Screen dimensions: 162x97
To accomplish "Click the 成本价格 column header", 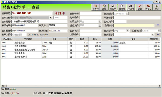I will click(154, 39).
